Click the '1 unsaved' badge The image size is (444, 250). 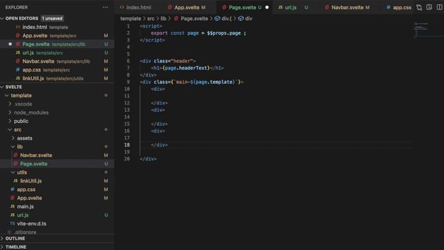[x=52, y=19]
